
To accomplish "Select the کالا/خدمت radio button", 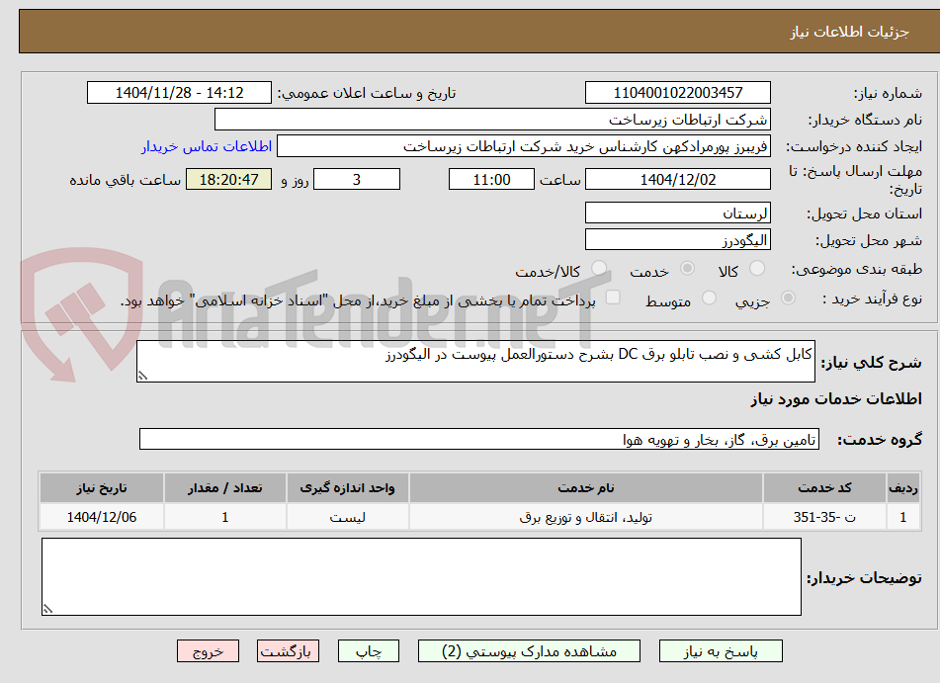I will pyautogui.click(x=599, y=269).
